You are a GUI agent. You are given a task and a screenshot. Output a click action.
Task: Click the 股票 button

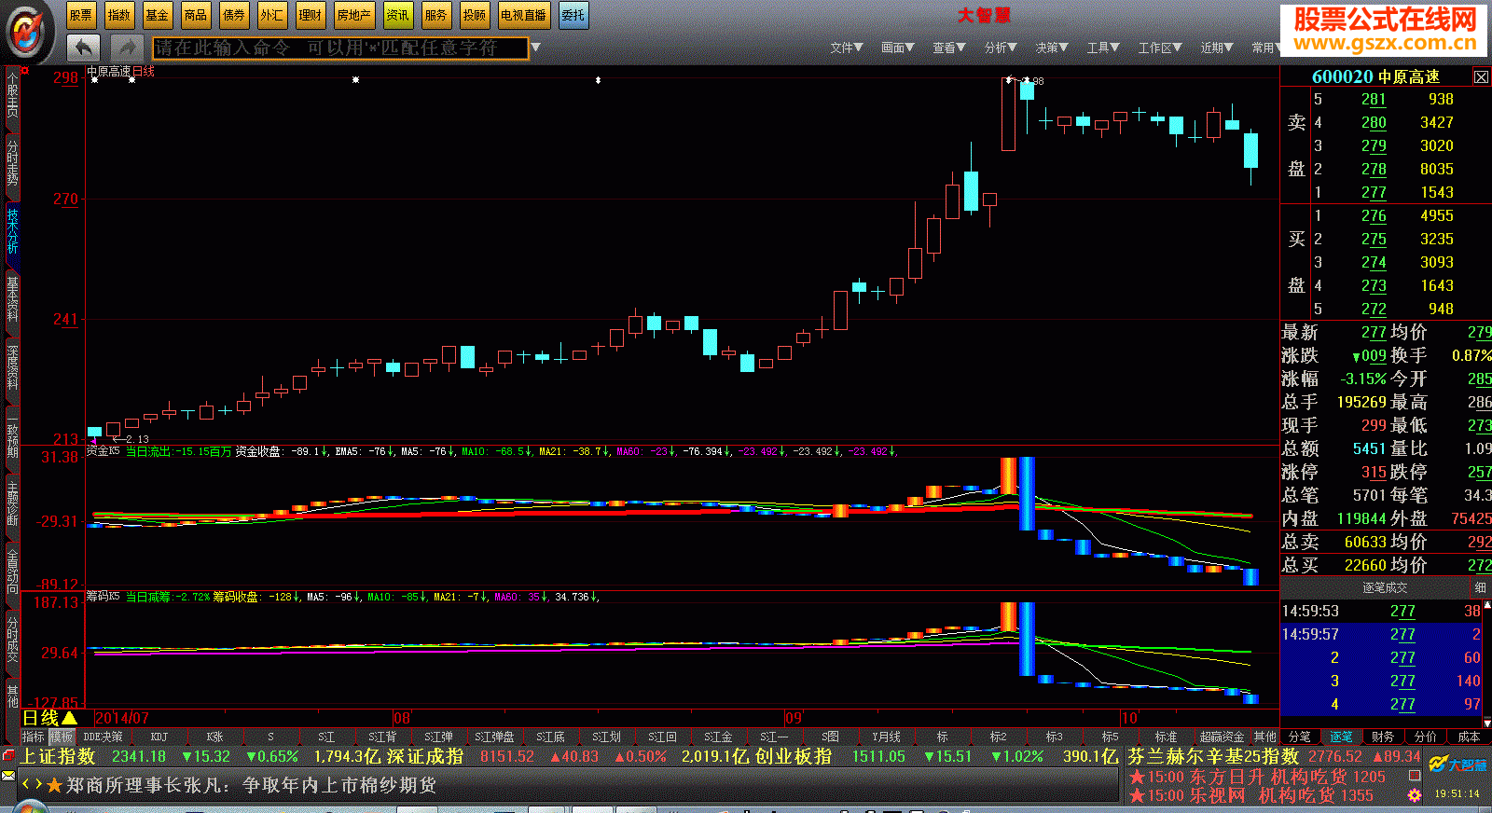[x=80, y=15]
